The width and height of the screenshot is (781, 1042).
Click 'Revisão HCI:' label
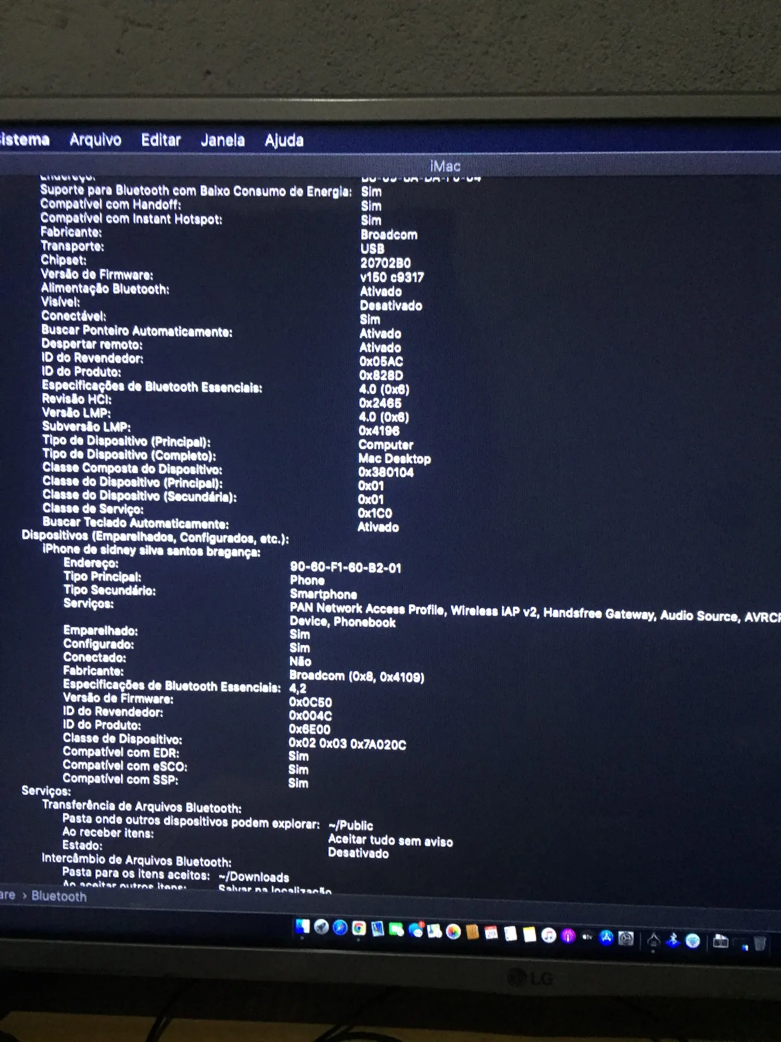(x=77, y=399)
